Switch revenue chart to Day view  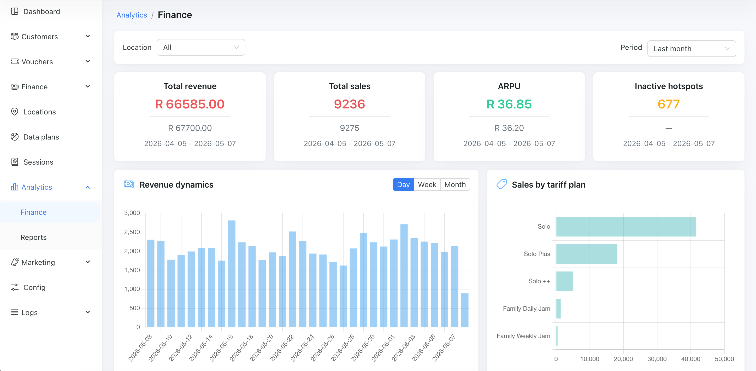403,184
